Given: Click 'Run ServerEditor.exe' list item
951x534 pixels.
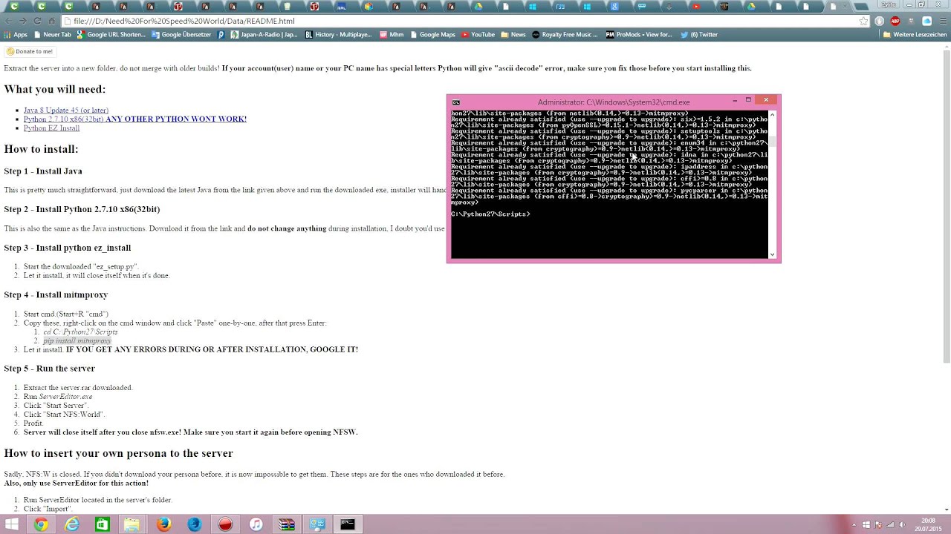Looking at the screenshot, I should (58, 396).
